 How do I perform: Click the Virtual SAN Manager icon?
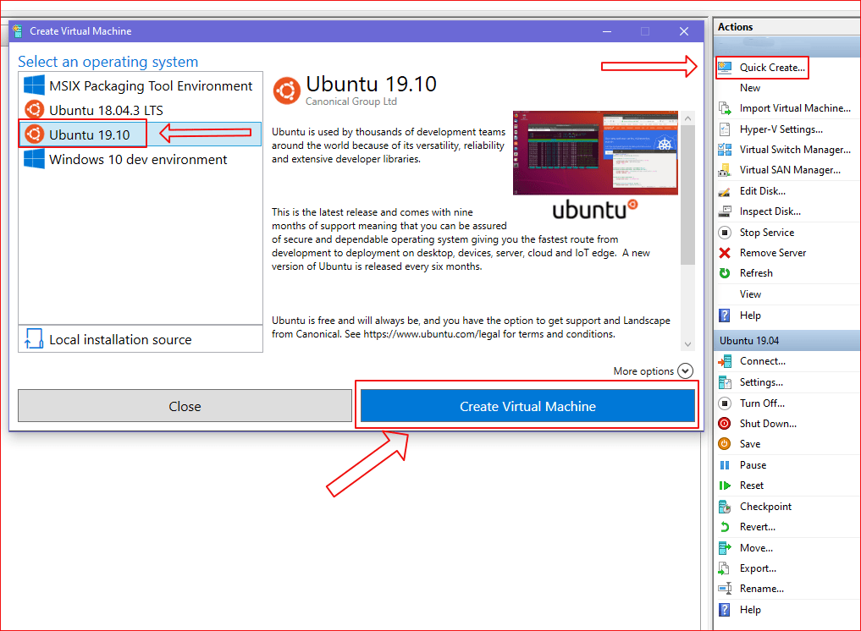tap(725, 170)
